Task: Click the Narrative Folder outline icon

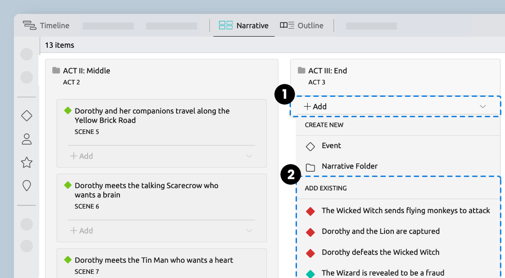Action: pyautogui.click(x=310, y=168)
